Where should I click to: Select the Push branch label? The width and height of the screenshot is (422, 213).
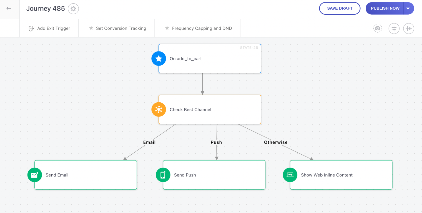pos(216,142)
